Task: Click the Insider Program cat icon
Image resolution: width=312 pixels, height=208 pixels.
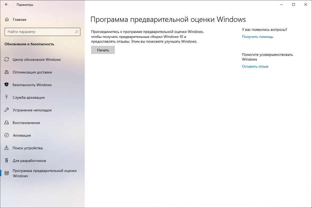Action: [7, 173]
